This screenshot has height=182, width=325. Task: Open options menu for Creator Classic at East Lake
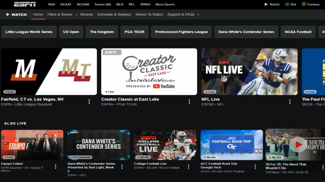pyautogui.click(x=189, y=101)
